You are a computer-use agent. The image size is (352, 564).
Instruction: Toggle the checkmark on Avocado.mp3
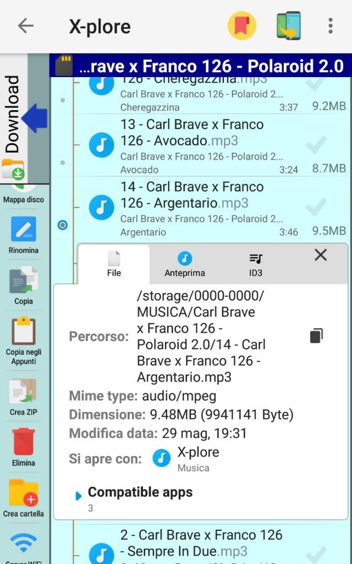coord(316,145)
